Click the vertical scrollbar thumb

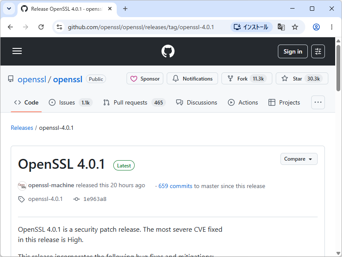coord(338,68)
